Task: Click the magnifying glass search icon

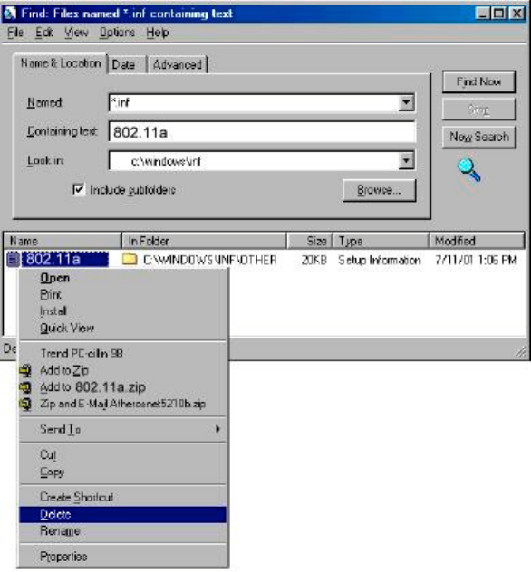Action: [x=468, y=170]
